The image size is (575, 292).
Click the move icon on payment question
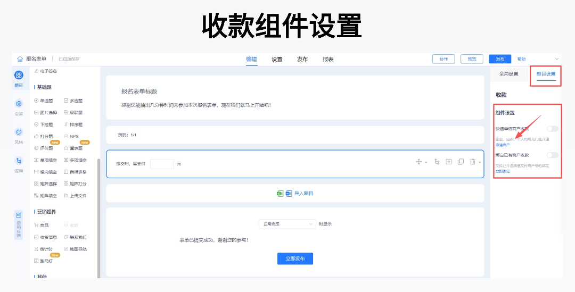point(419,162)
